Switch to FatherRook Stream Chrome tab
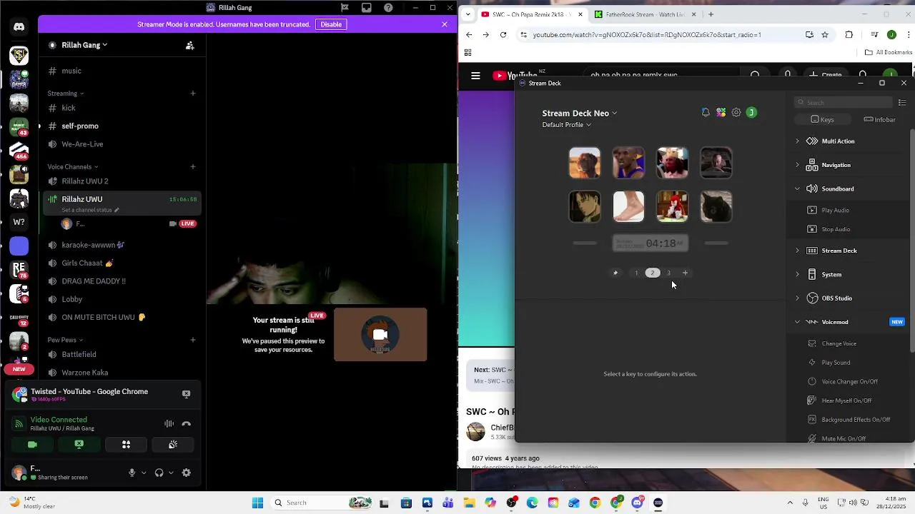915x514 pixels. pos(646,14)
